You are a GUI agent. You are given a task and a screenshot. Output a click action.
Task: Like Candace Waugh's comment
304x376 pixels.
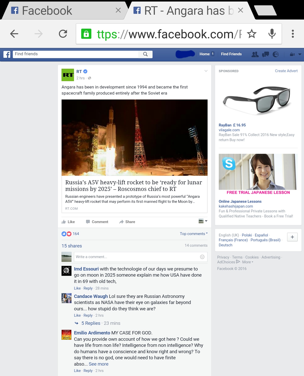point(77,315)
